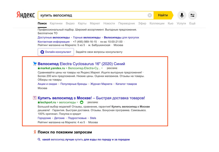Follow the Подростковые sitelink
Viewport: 219px width, 152px height.
pos(77,118)
